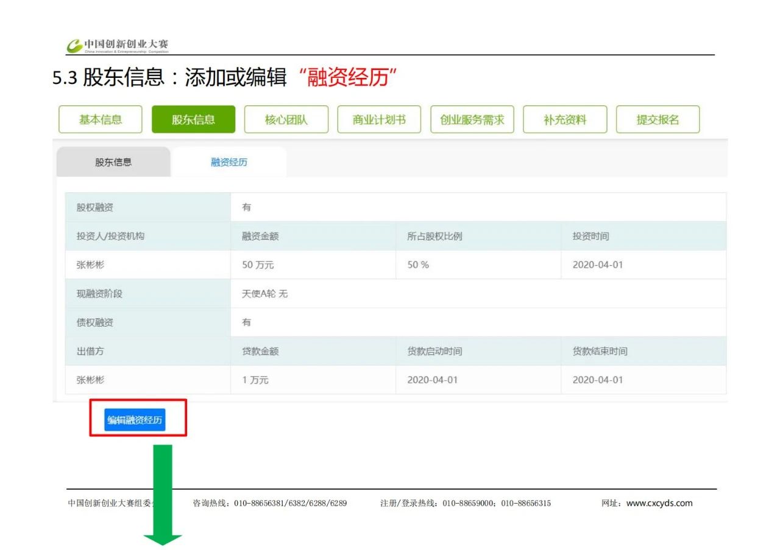Switch to the 核心团队 tab

(x=286, y=120)
